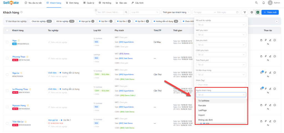Edit customer Nga with the pencil icon
The image size is (284, 133).
coord(270,40)
